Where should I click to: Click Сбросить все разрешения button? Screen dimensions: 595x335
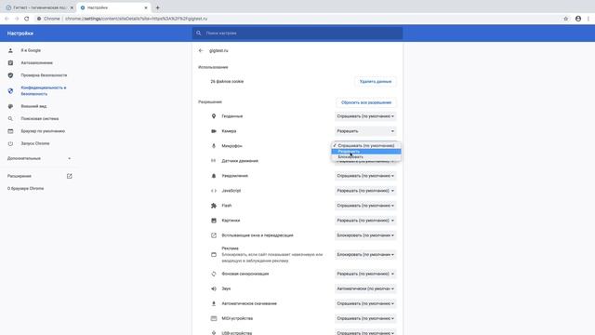[365, 102]
